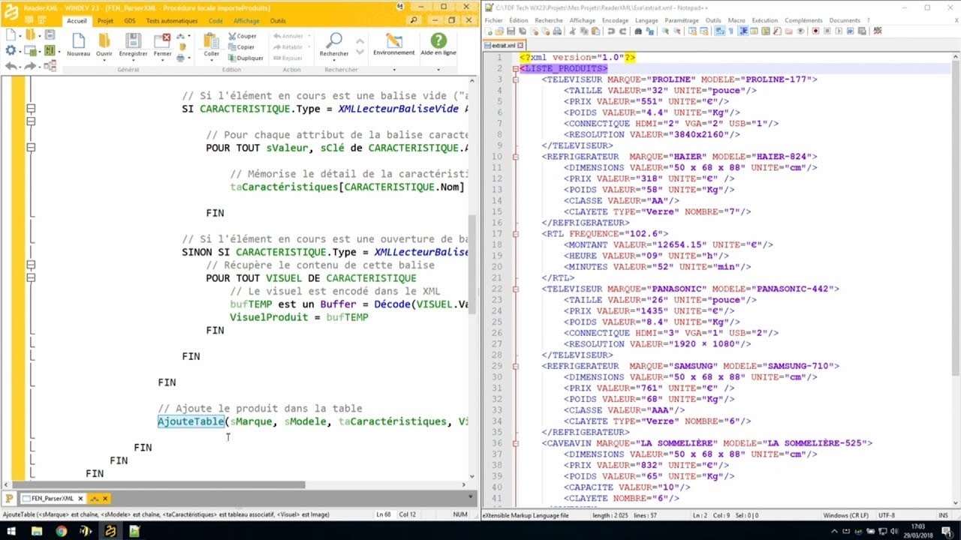Click Notepad++ Undo toolbar icon

click(611, 31)
